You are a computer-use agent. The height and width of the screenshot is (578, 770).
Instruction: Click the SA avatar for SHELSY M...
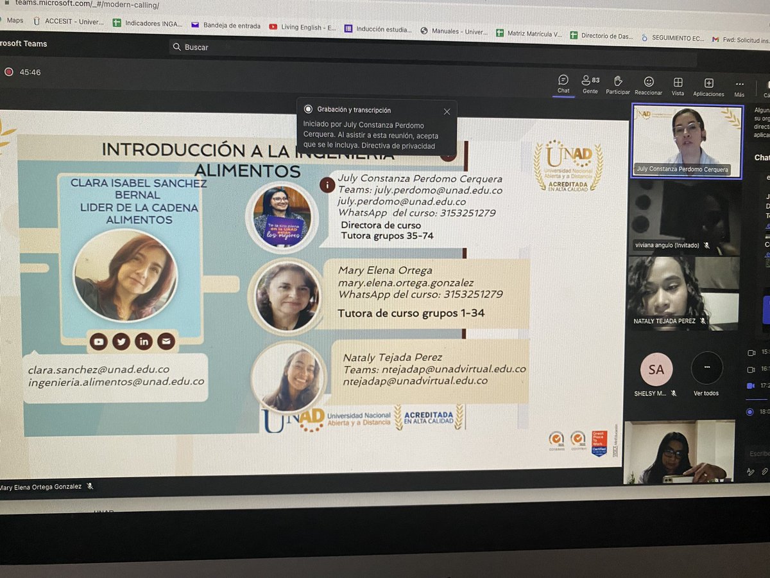656,369
